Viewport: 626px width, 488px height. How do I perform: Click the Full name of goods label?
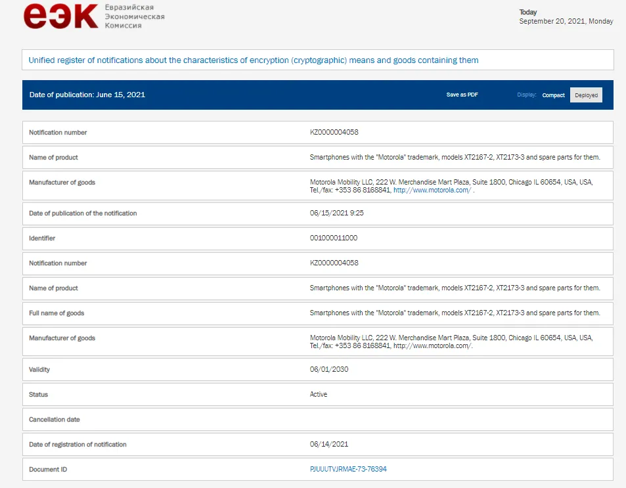click(x=56, y=313)
